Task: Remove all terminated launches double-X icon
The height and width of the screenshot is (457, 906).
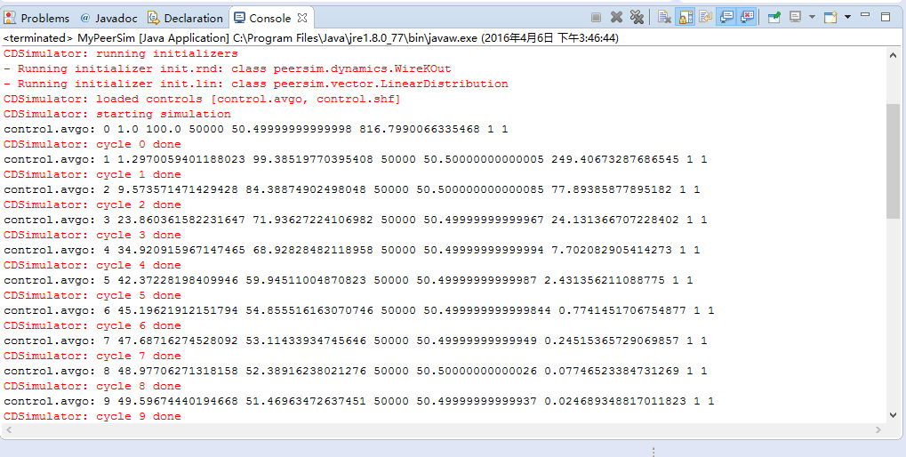Action: (x=637, y=18)
